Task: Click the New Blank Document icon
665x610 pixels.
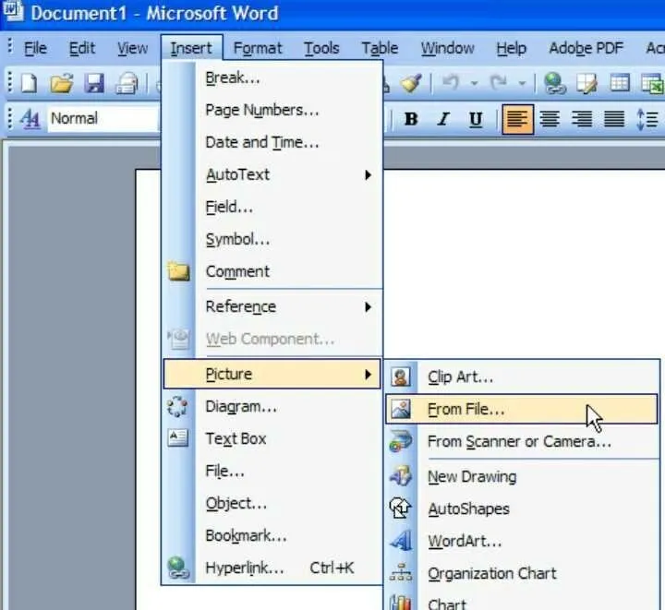Action: tap(30, 83)
